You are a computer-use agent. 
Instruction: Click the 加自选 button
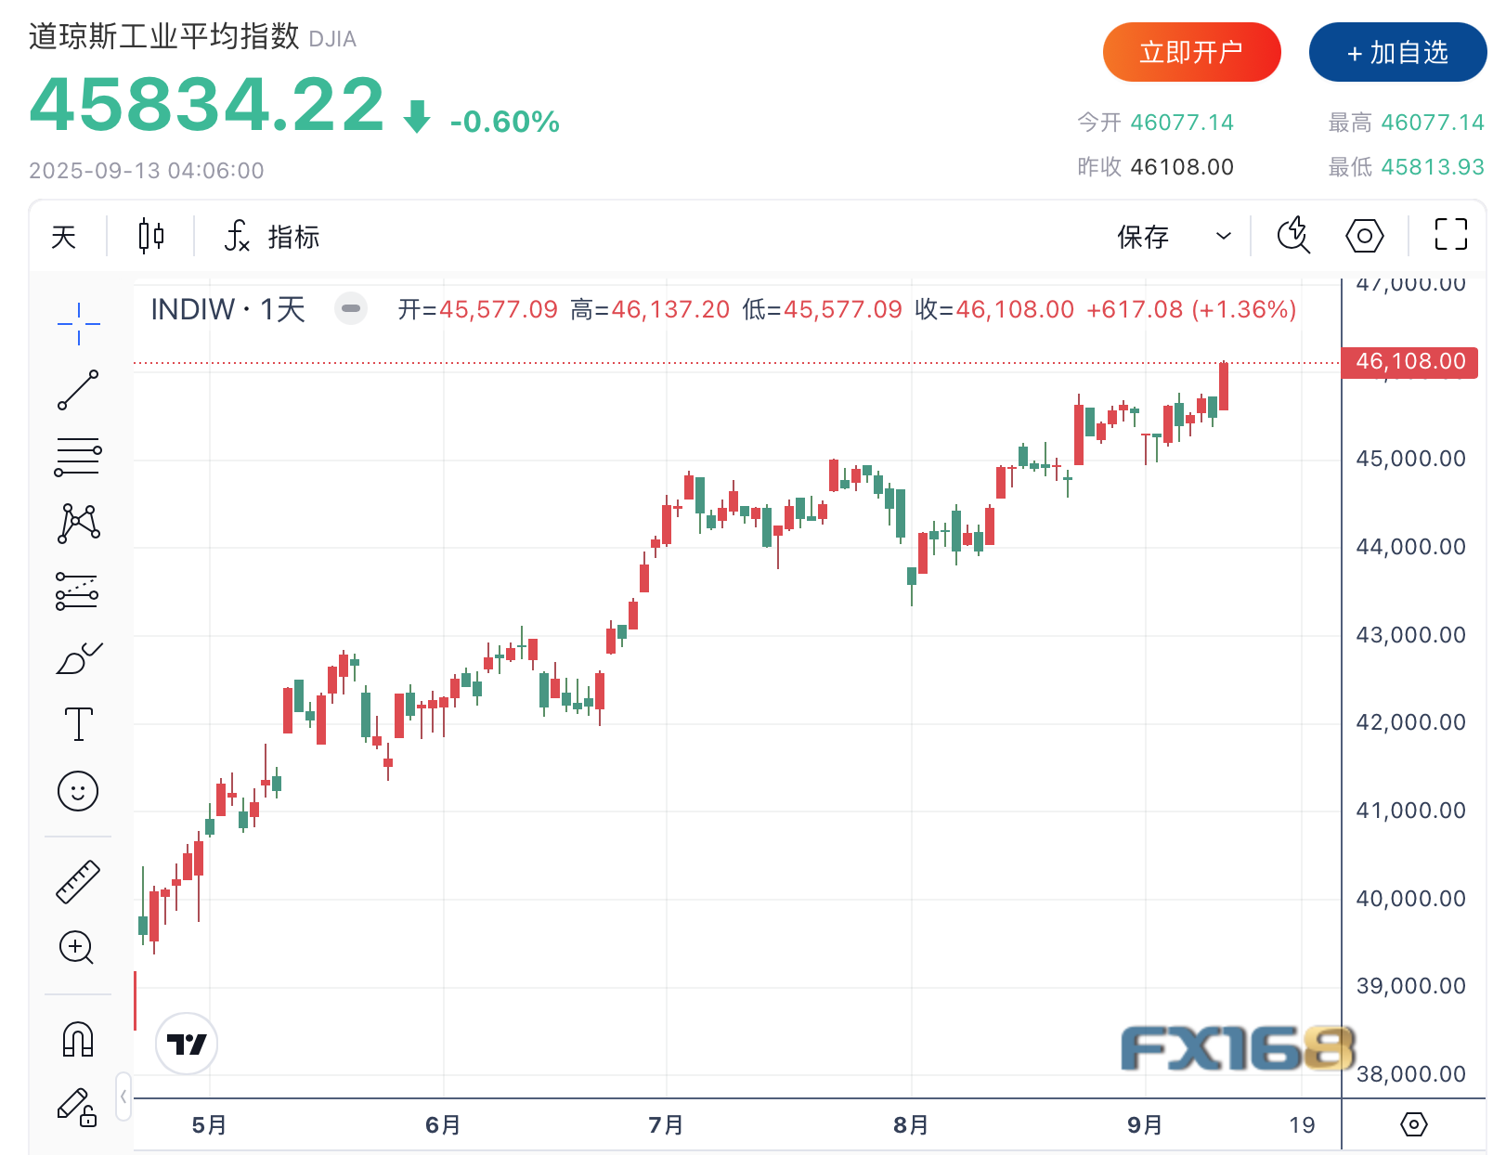point(1397,52)
